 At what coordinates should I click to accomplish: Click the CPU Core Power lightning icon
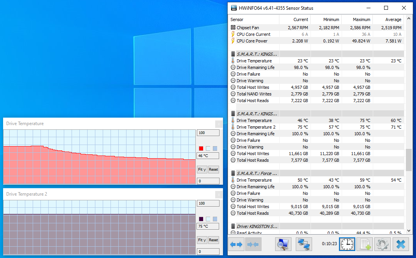(x=233, y=41)
